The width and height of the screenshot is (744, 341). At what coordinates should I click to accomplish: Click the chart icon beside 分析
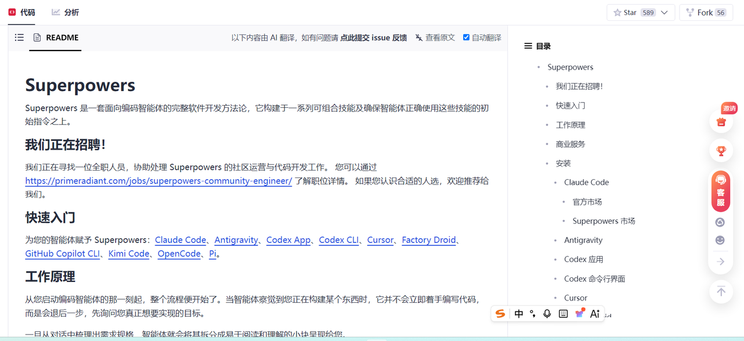[x=56, y=12]
